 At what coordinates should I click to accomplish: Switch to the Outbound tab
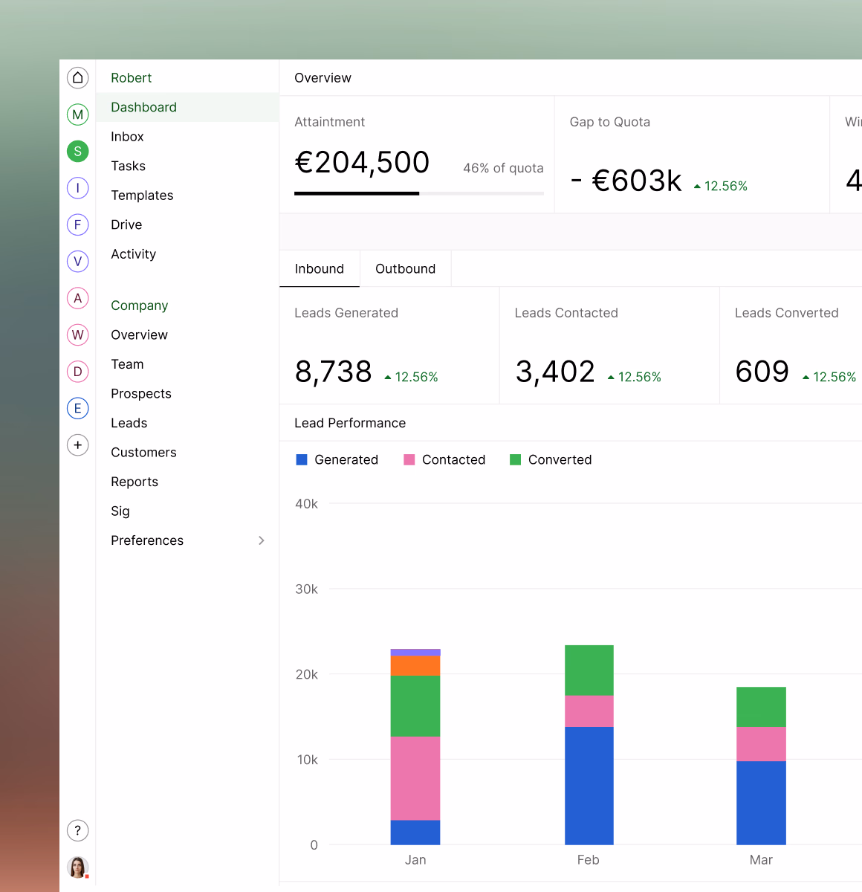(x=405, y=269)
